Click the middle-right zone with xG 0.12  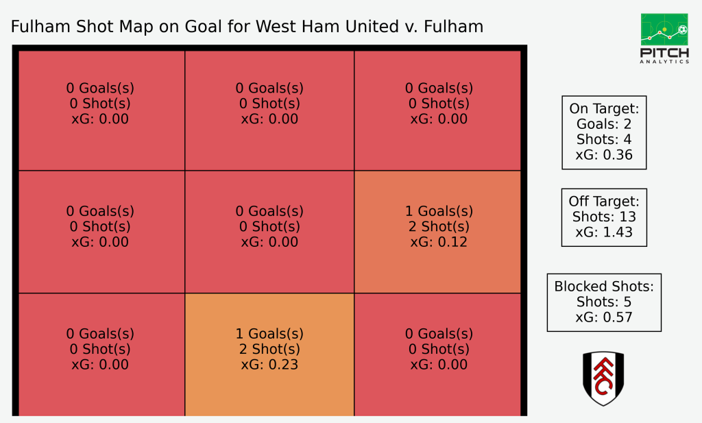coord(437,232)
